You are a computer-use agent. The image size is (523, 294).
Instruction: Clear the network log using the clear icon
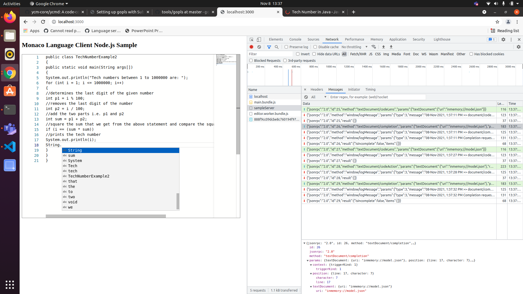[x=259, y=47]
